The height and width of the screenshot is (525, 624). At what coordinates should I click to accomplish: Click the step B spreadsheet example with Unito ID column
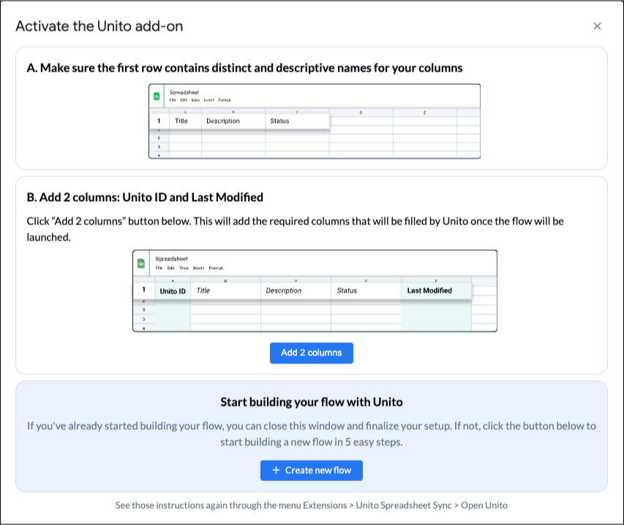click(315, 291)
